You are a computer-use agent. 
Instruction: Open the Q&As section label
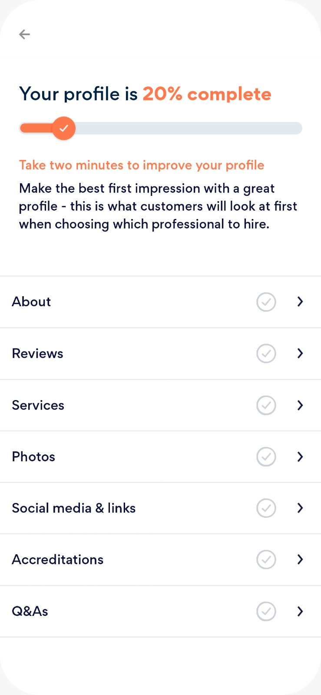click(x=30, y=611)
